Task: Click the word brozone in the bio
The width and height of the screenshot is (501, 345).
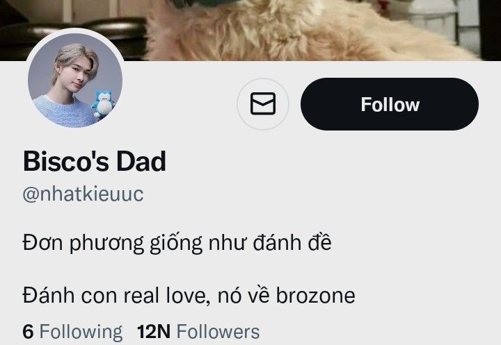Action: pos(315,295)
